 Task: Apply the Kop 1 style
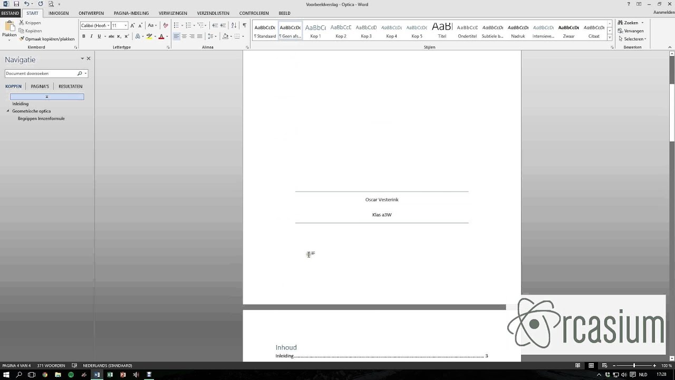tap(315, 31)
